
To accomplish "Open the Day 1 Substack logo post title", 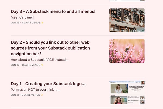I will tap(48, 84).
